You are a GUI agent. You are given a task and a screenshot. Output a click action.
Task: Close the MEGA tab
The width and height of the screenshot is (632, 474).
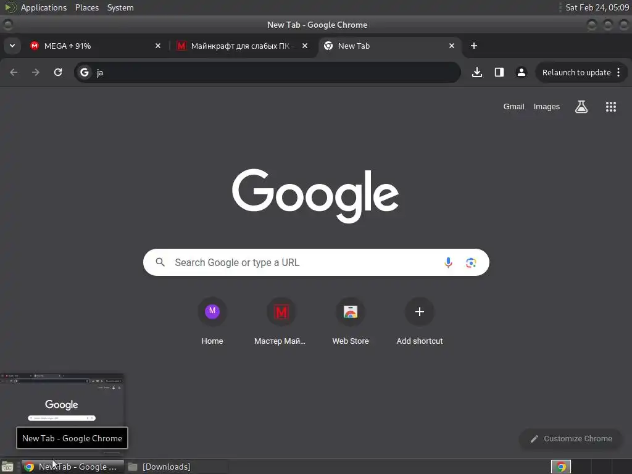point(158,46)
